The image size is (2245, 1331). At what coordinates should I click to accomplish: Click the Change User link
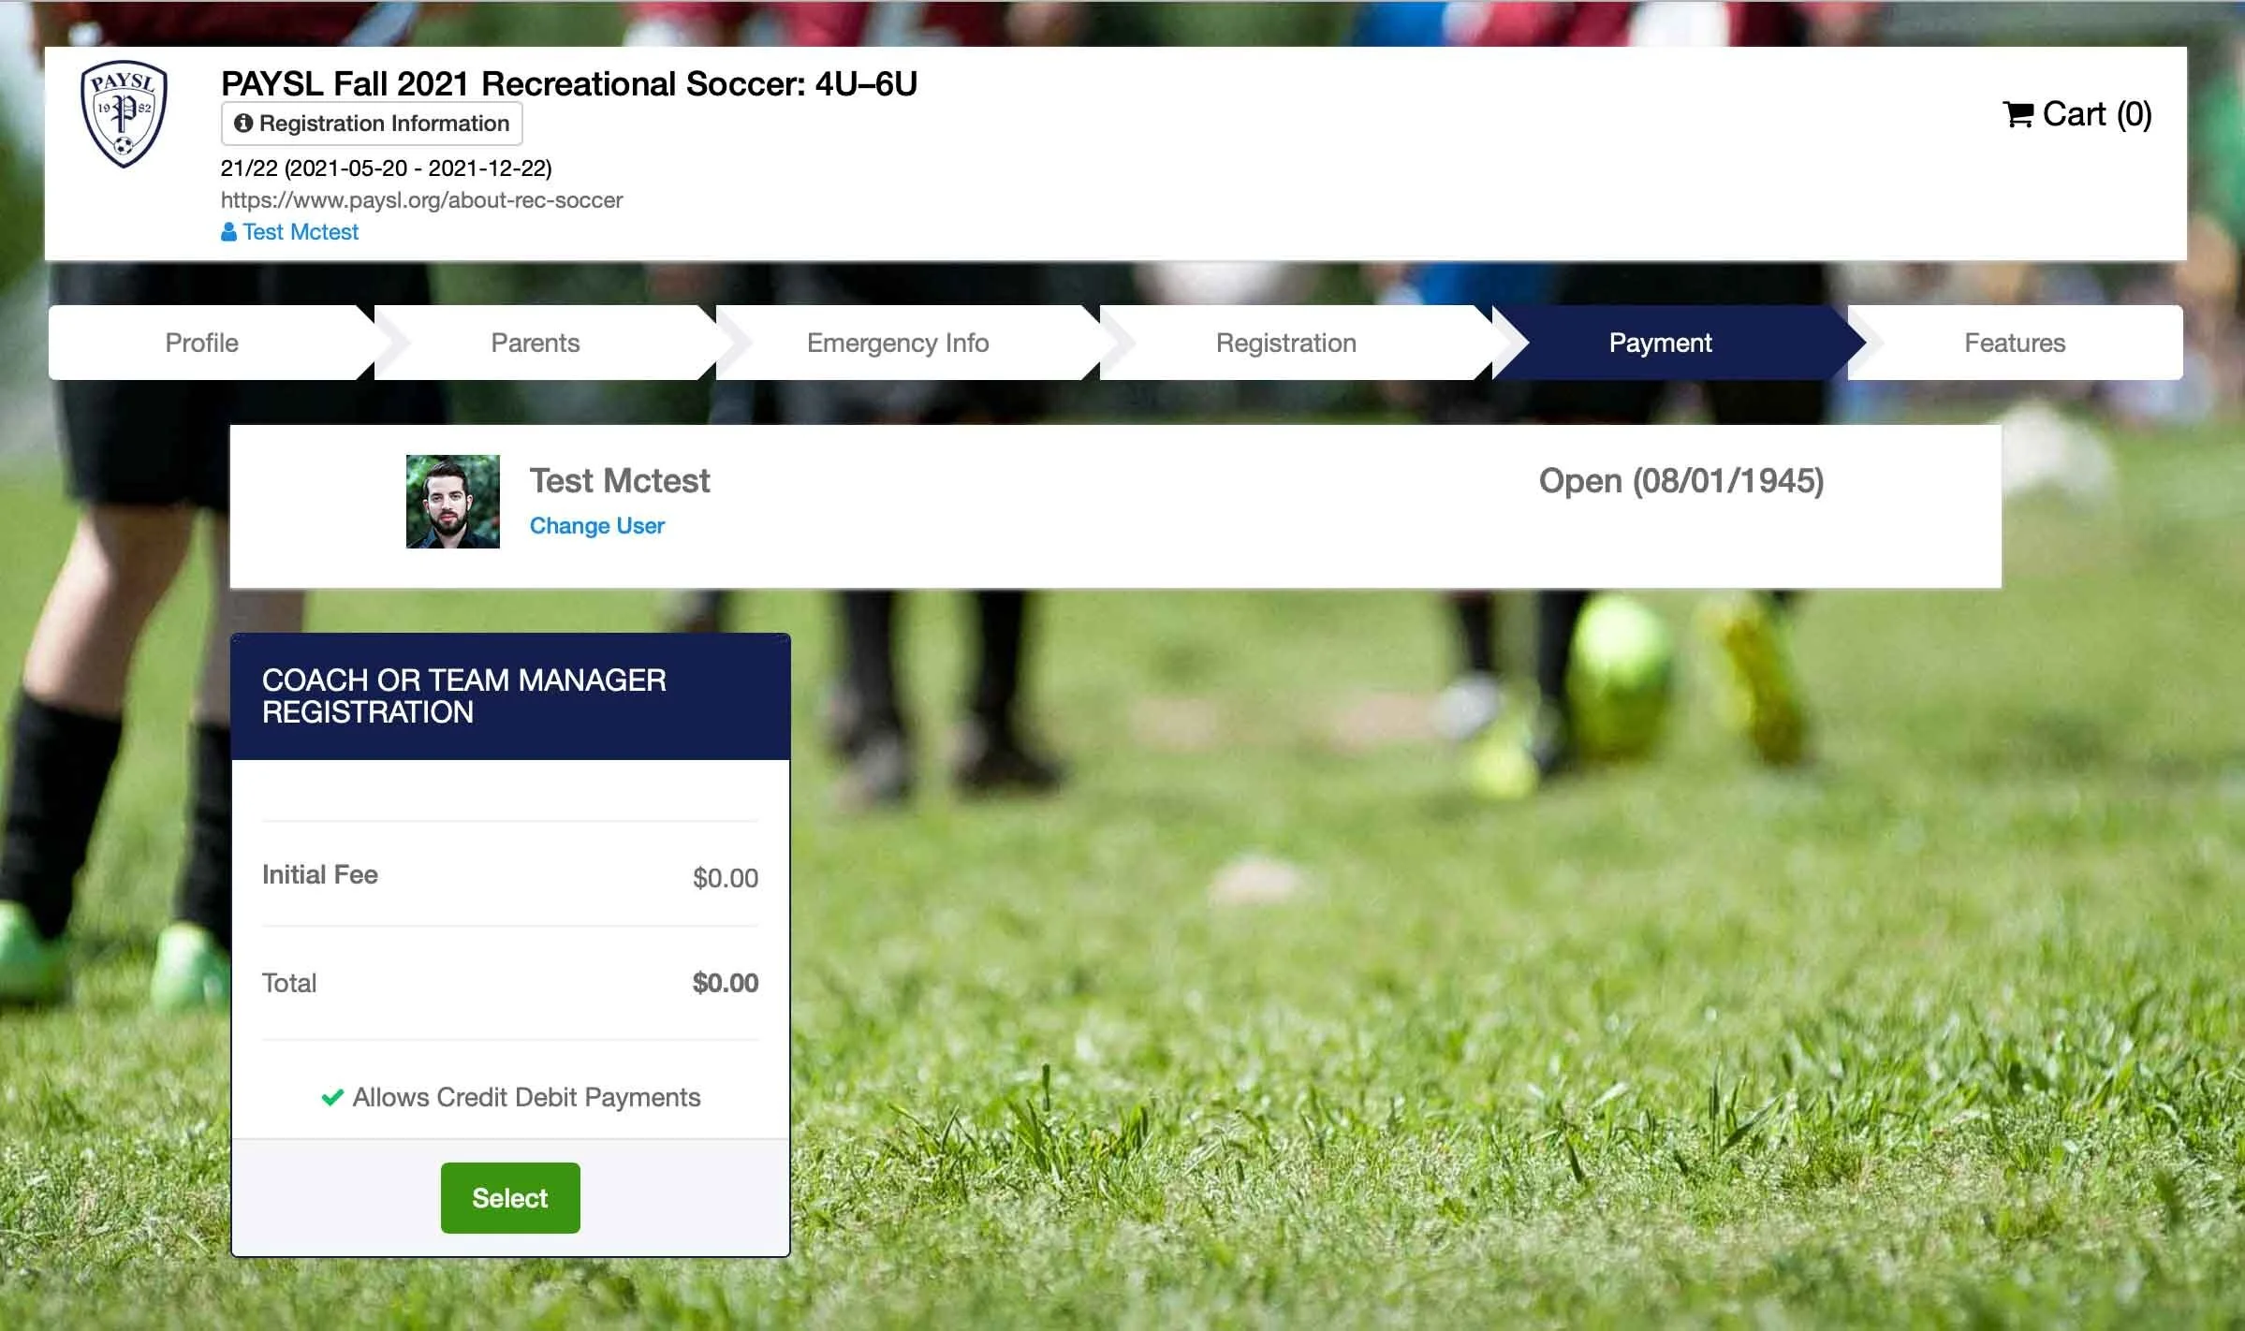(x=597, y=526)
